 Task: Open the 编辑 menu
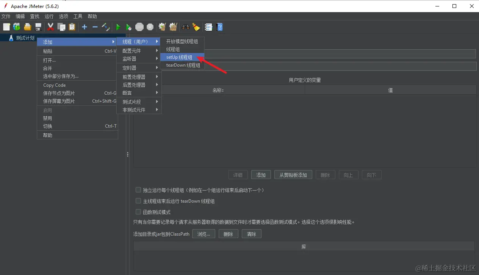point(20,16)
